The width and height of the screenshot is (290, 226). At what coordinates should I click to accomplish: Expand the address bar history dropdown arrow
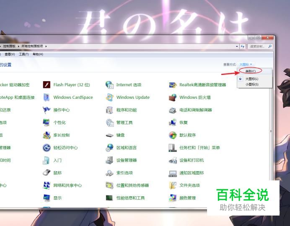point(237,46)
